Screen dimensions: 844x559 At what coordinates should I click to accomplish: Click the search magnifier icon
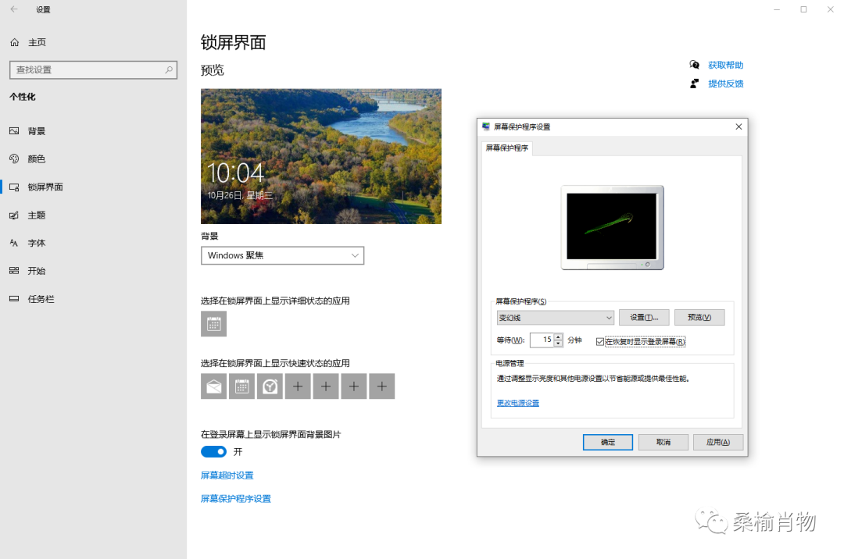[169, 70]
